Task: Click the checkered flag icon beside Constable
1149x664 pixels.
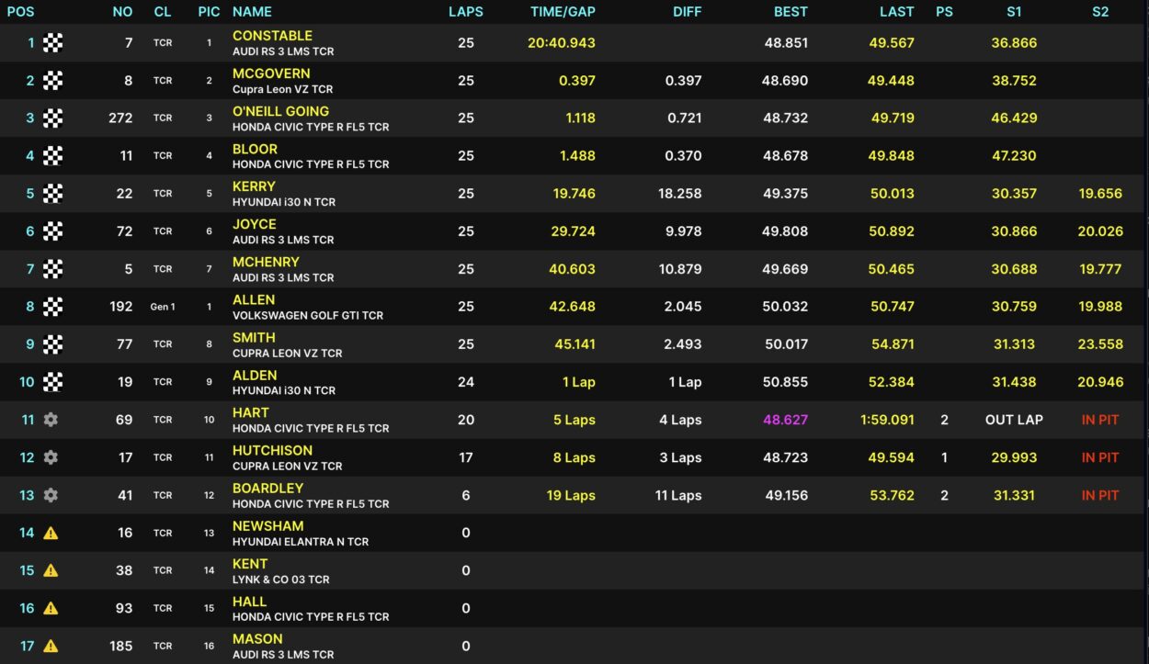Action: tap(53, 43)
